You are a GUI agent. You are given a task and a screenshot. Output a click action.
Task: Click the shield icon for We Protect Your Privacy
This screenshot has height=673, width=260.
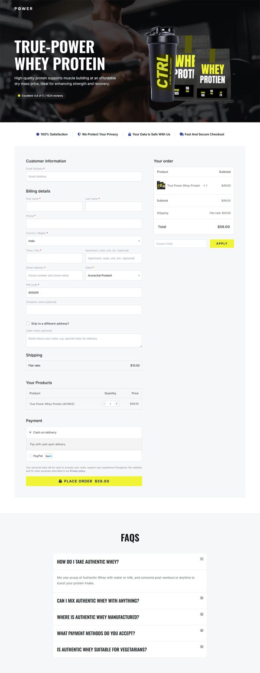(79, 135)
